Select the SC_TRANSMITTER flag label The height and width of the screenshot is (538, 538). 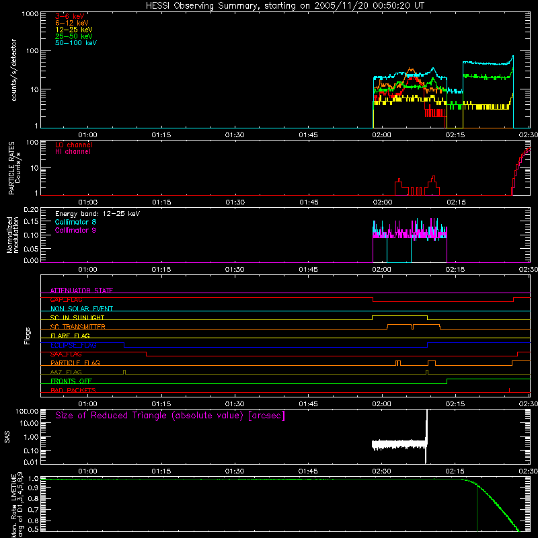(78, 327)
